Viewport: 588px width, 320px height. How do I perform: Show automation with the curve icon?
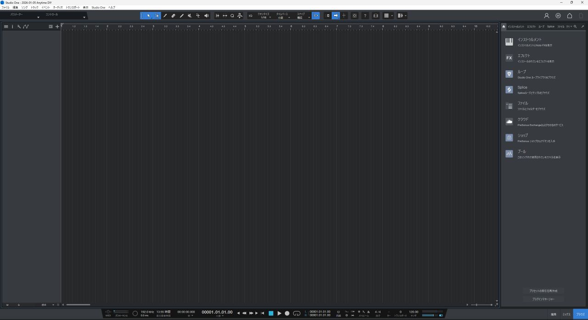point(26,27)
